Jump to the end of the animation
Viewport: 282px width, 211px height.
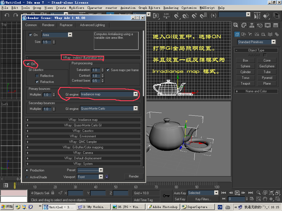point(251,193)
